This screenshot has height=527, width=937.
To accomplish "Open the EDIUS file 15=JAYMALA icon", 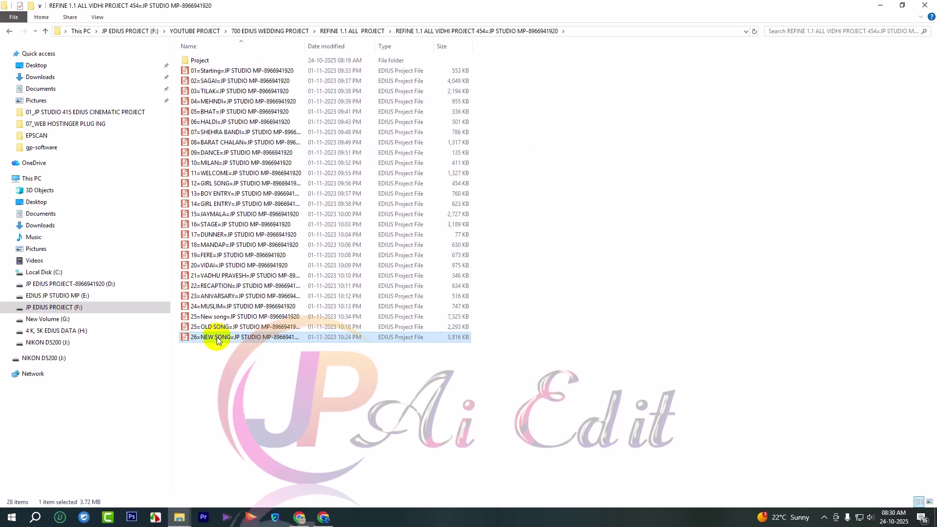I will tap(185, 214).
